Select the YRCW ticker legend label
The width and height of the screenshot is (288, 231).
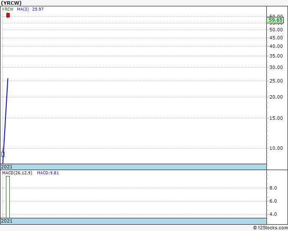[x=8, y=9]
